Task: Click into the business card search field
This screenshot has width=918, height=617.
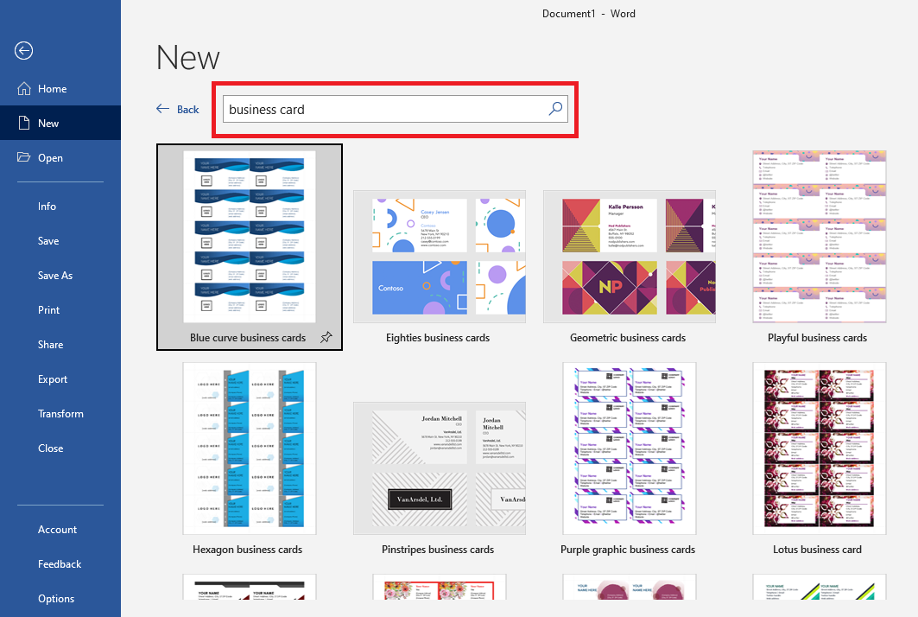Action: (384, 110)
